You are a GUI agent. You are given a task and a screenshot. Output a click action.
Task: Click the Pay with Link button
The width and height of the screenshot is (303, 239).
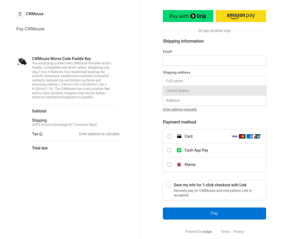click(188, 16)
